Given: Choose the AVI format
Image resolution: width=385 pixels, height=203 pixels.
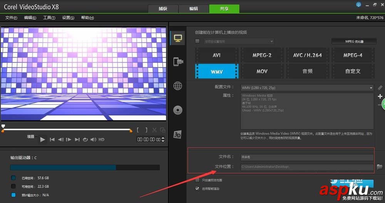Looking at the screenshot, I should (x=216, y=55).
